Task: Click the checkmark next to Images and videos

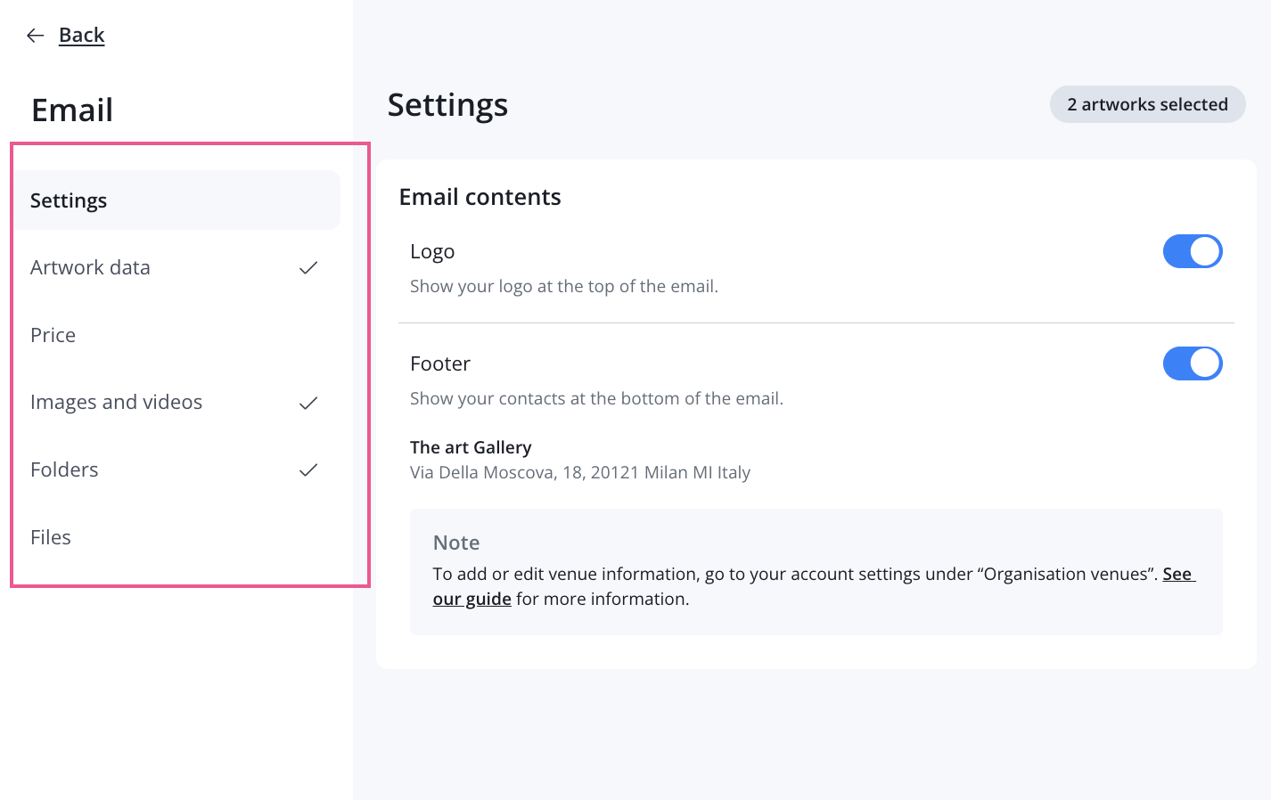Action: 308,403
